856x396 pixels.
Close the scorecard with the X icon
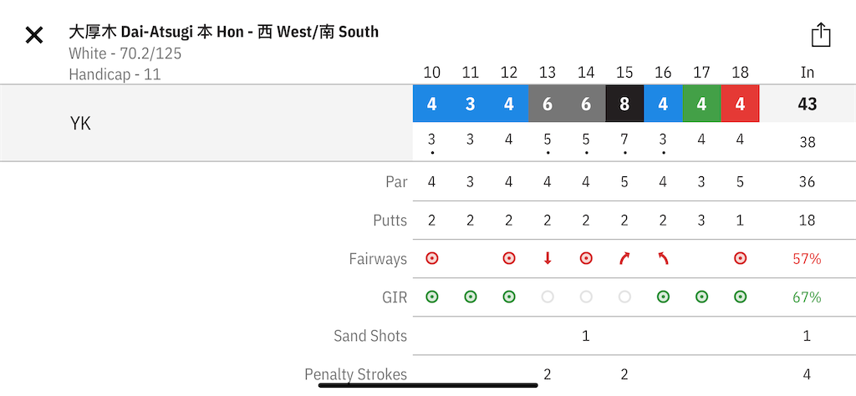click(33, 36)
